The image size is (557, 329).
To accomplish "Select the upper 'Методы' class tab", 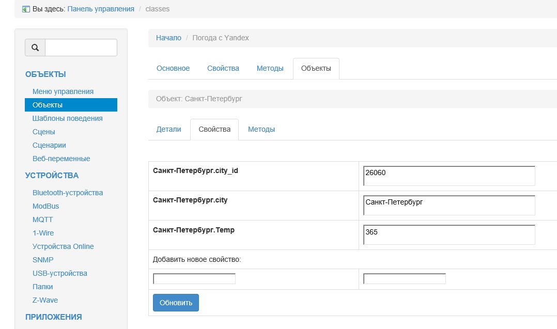I will (x=270, y=68).
